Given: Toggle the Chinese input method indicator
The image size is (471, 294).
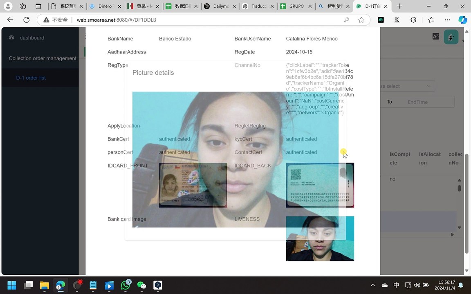Looking at the screenshot, I should click(397, 285).
